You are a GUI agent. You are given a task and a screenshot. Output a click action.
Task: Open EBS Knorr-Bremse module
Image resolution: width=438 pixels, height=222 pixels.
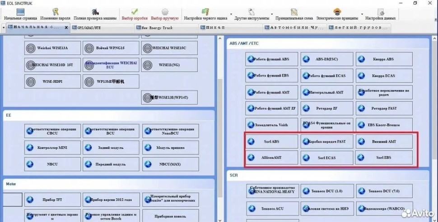384,125
